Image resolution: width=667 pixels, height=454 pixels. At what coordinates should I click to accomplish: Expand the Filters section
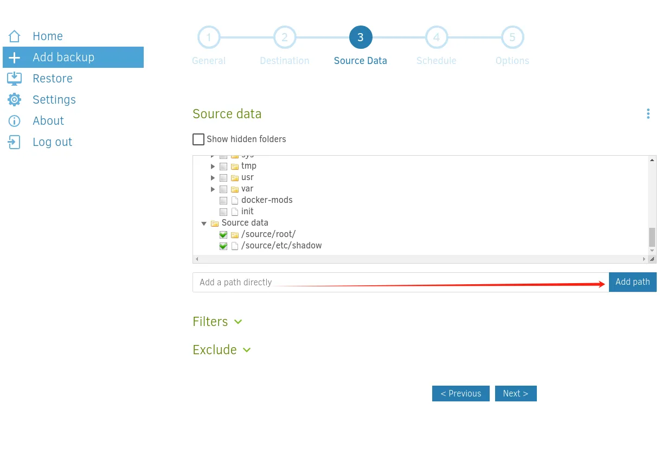(217, 322)
